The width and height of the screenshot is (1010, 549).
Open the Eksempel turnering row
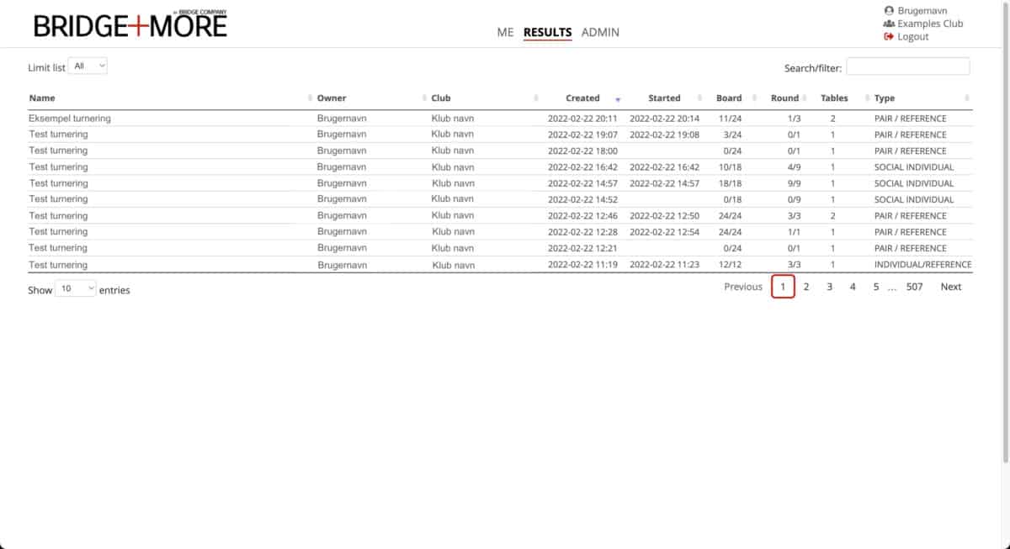pyautogui.click(x=70, y=119)
